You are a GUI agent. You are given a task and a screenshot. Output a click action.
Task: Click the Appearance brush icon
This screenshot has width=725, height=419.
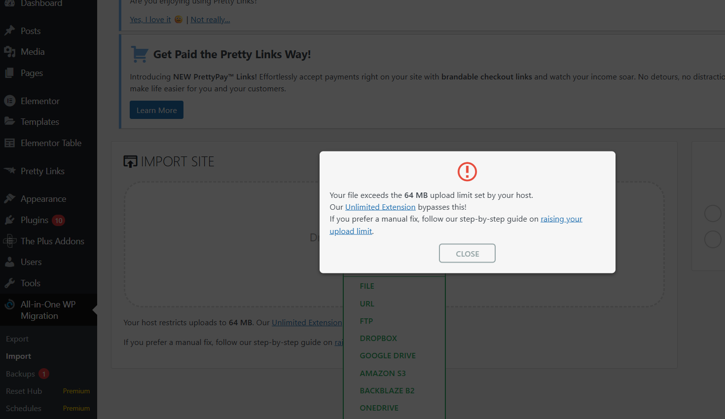tap(10, 199)
